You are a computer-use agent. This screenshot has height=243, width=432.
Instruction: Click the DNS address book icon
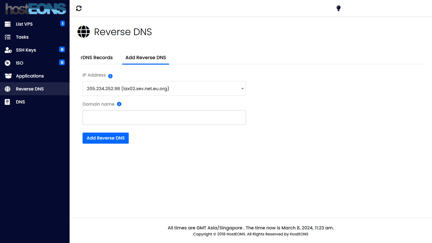[8, 102]
